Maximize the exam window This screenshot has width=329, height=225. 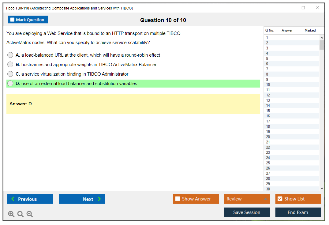click(x=303, y=8)
